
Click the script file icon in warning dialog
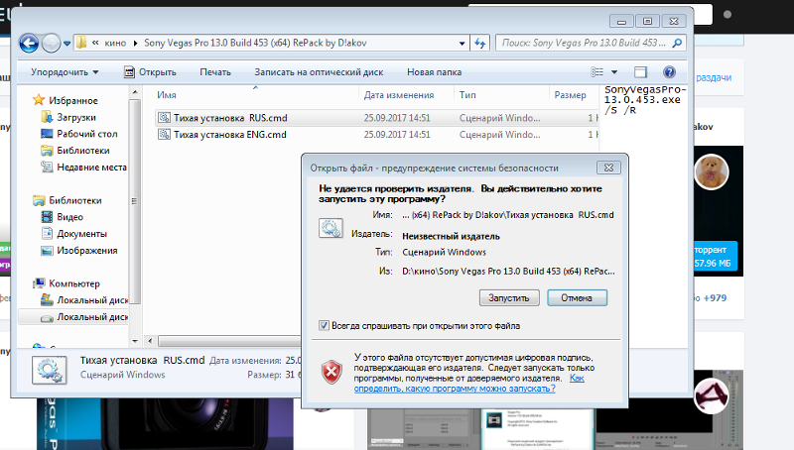click(331, 228)
